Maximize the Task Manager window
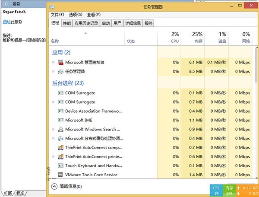 [240, 6]
